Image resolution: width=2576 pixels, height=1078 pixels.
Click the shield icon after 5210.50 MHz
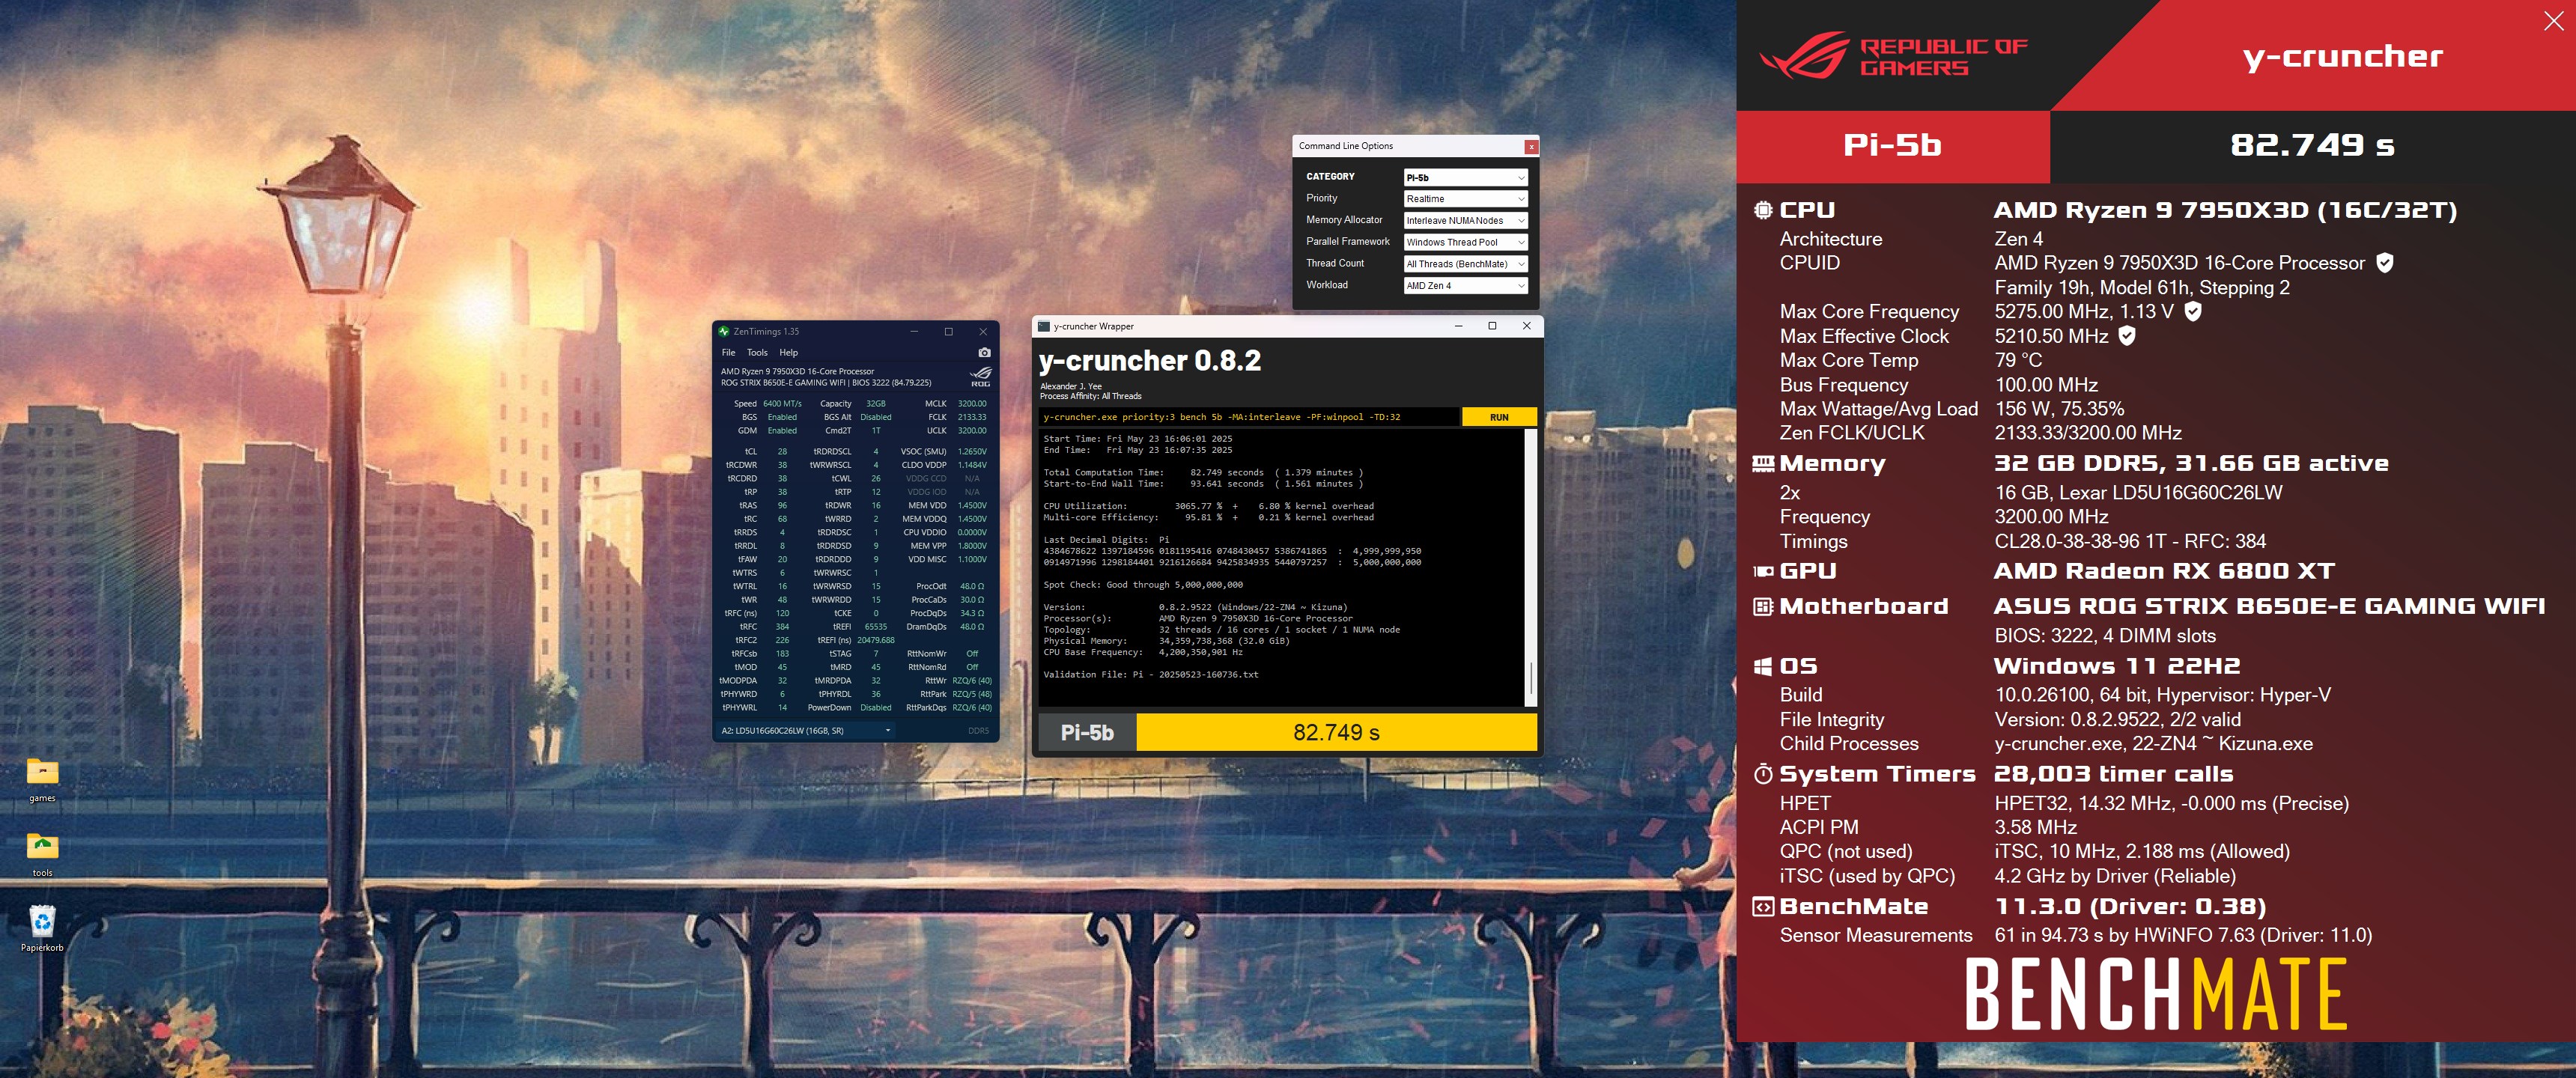pyautogui.click(x=2127, y=336)
